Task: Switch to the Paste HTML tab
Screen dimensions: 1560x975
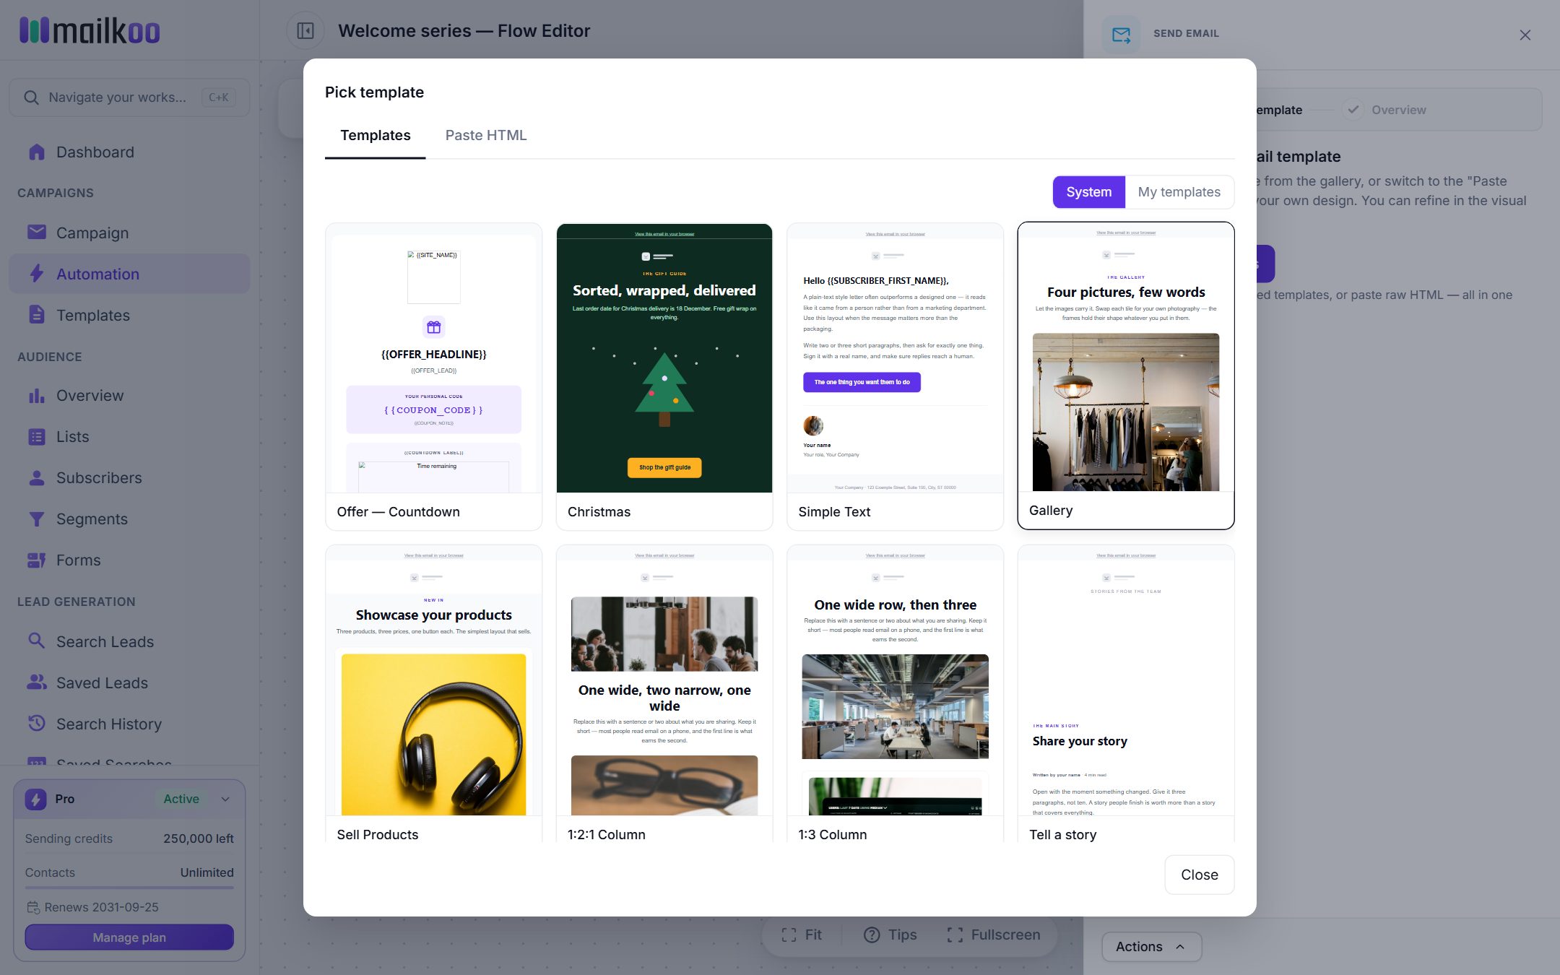Action: [485, 135]
